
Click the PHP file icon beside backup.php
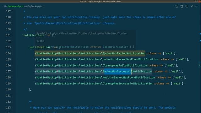pos(5,6)
